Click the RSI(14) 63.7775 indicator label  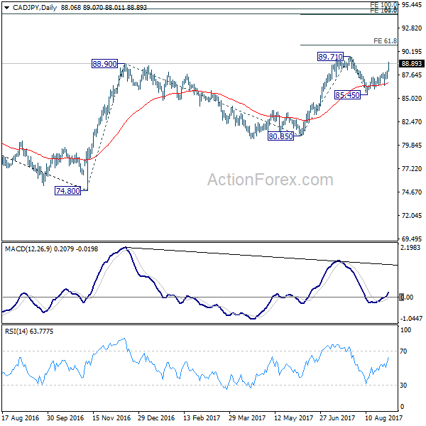[x=29, y=332]
